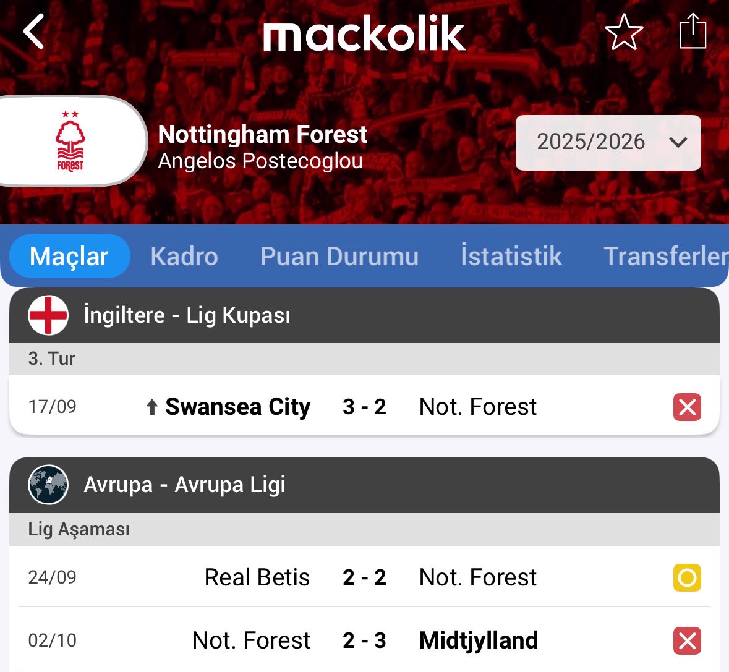Expand season selector using chevron arrow

point(678,142)
